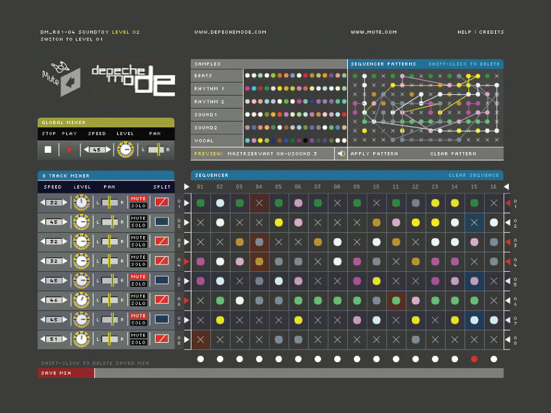551x413 pixels.
Task: Click the play-start arrow left of column 01 header
Action: pos(187,187)
